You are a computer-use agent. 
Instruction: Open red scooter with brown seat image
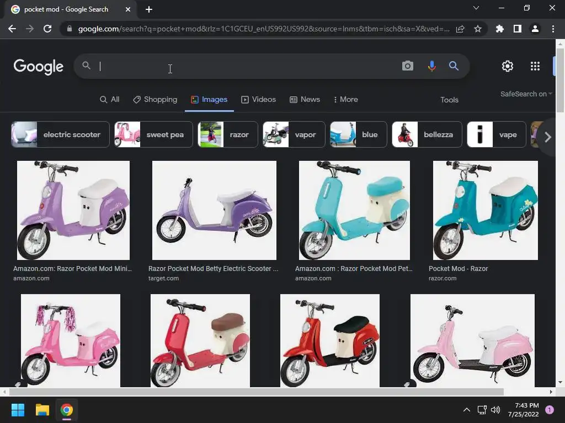(200, 340)
